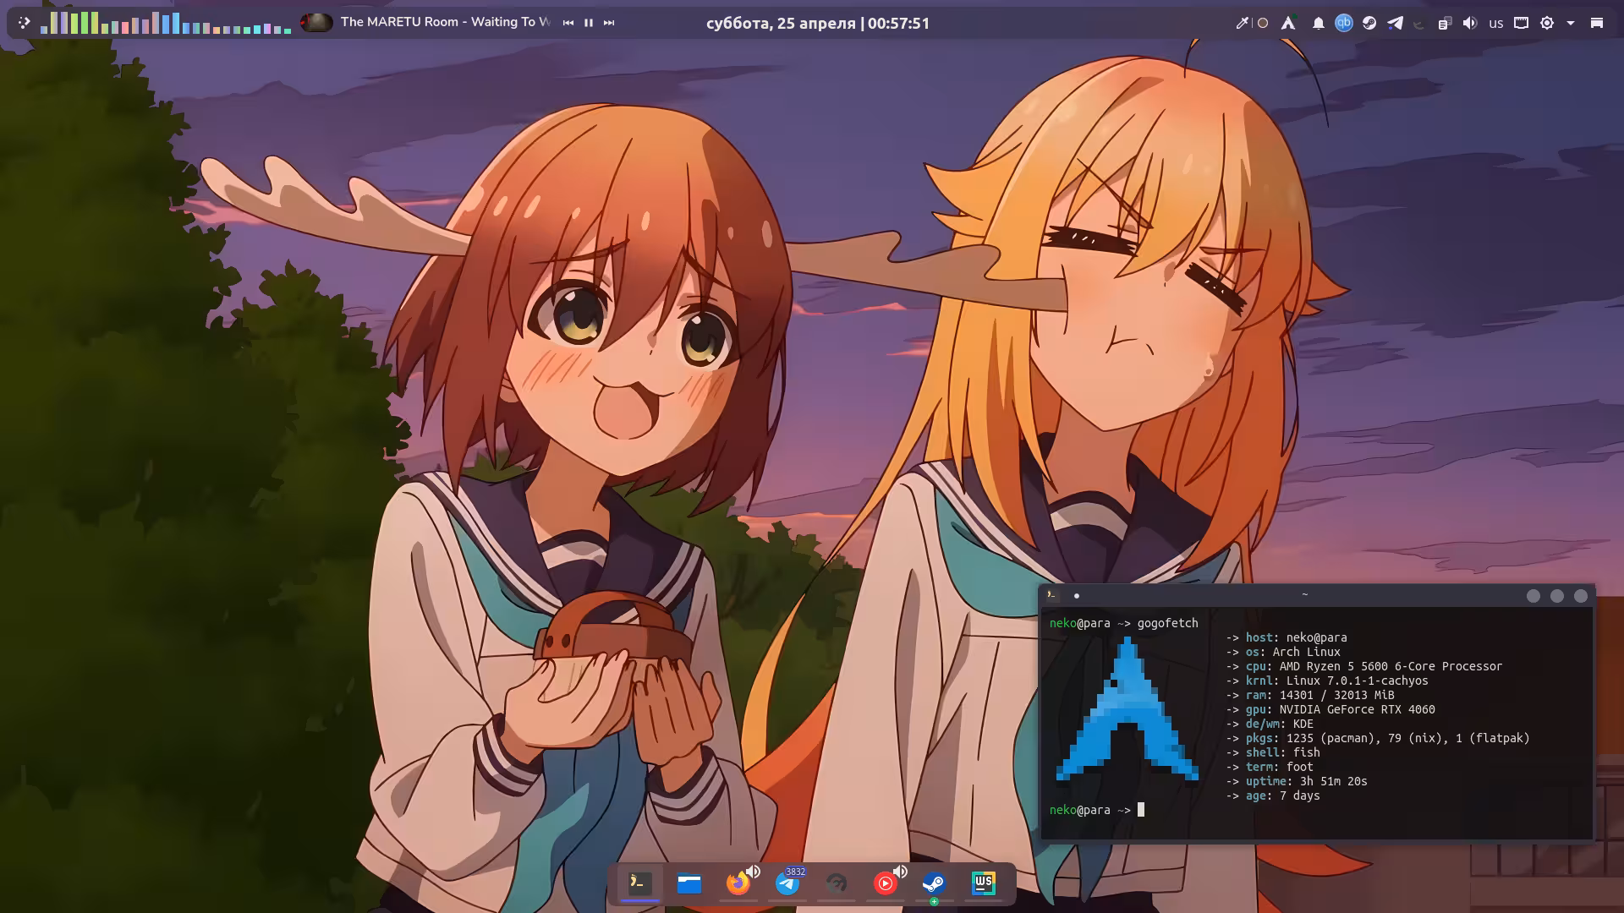Pause the playing music
Viewport: 1624px width, 913px height.
pos(589,23)
